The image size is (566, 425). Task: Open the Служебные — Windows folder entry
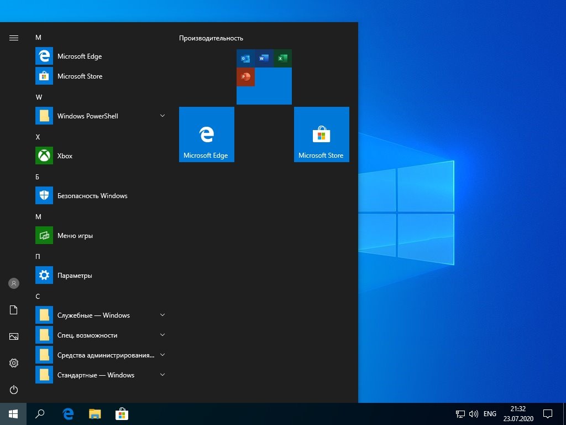pos(101,315)
